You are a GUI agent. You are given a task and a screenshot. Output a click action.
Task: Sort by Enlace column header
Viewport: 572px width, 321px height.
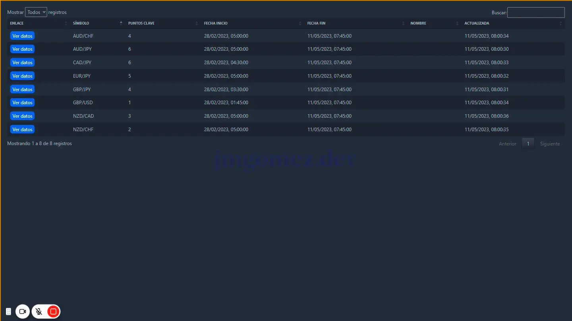pyautogui.click(x=17, y=23)
